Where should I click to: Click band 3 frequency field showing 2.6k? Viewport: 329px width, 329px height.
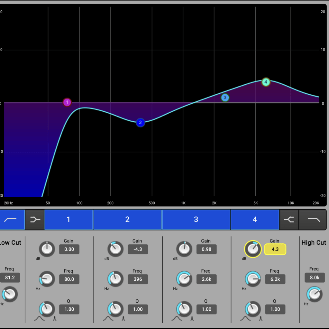[206, 279]
